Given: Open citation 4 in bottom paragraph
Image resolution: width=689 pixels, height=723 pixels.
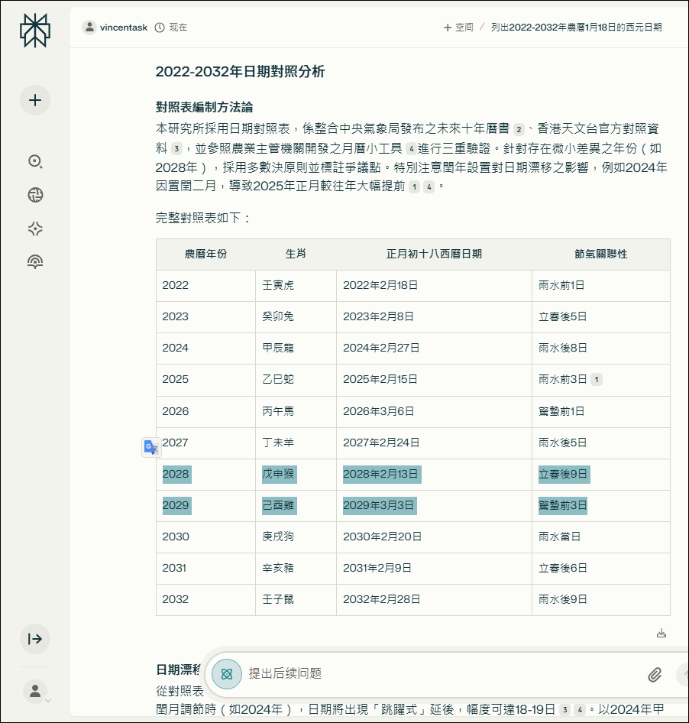Looking at the screenshot, I should coord(580,710).
